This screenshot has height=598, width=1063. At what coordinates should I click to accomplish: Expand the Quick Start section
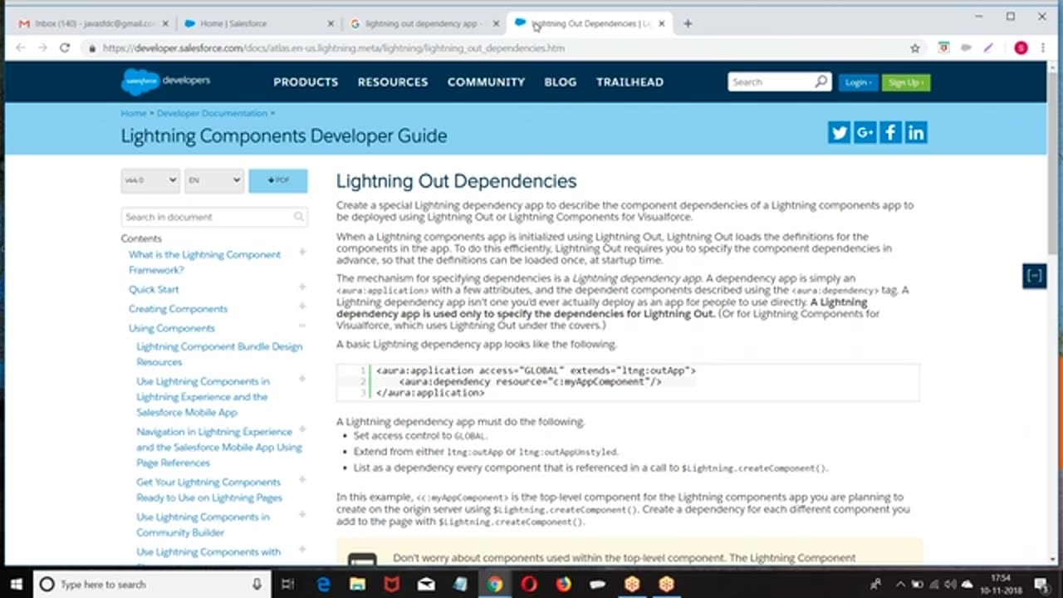(302, 287)
